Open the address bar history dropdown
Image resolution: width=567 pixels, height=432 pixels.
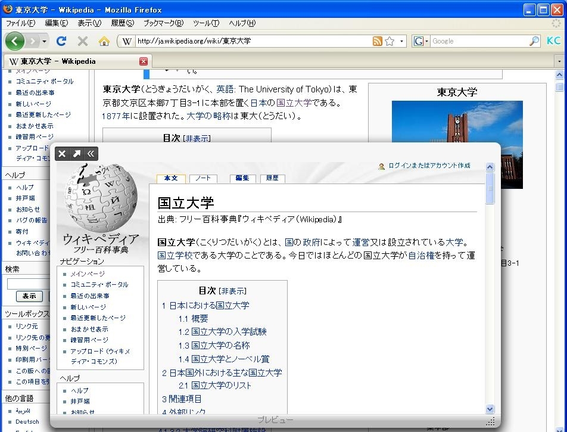(401, 41)
